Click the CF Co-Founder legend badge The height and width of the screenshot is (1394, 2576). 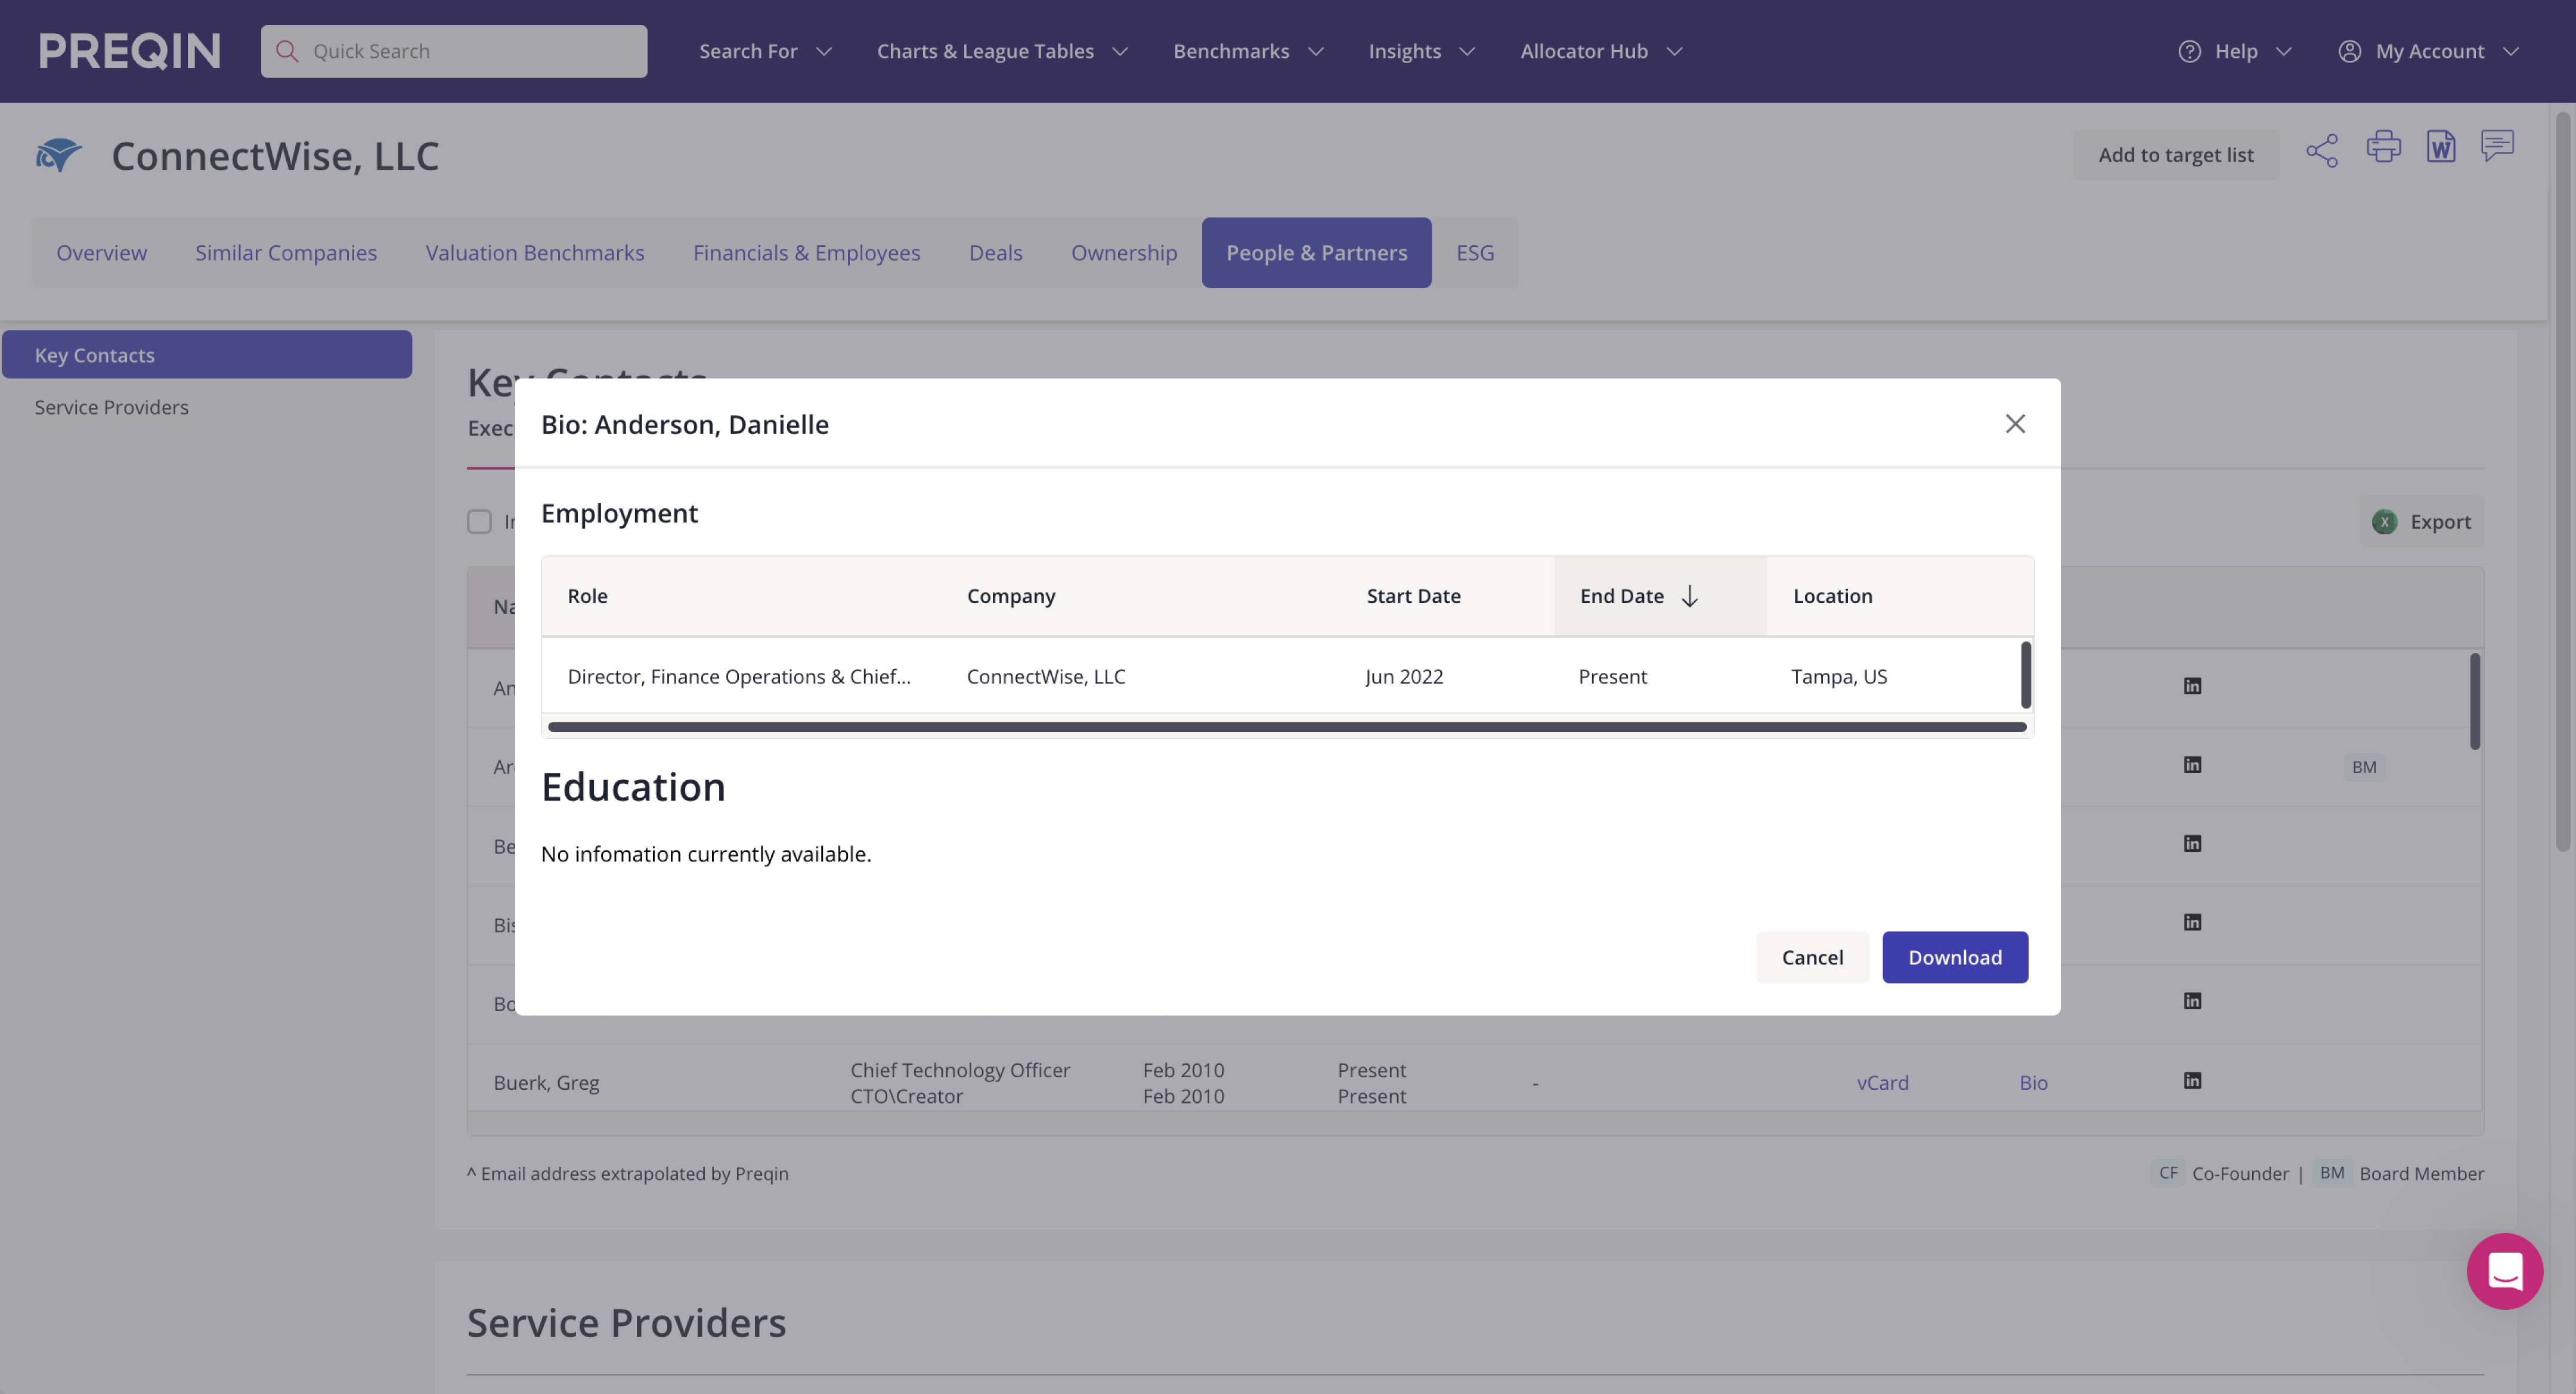[2168, 1173]
